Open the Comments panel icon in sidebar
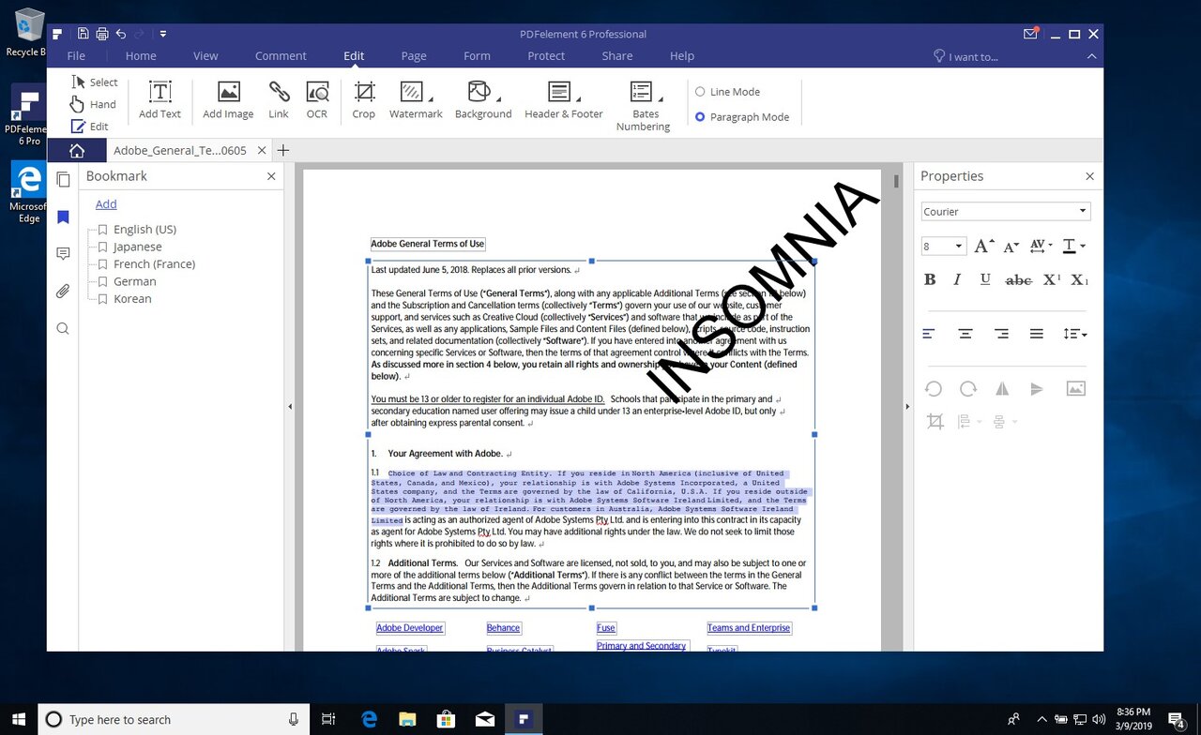Viewport: 1201px width, 735px height. 63,254
